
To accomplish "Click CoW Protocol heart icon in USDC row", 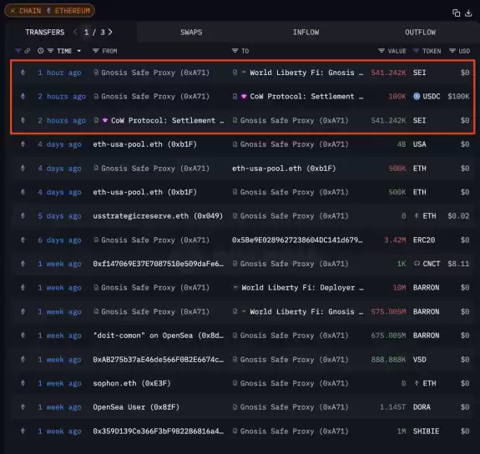I will [x=244, y=97].
